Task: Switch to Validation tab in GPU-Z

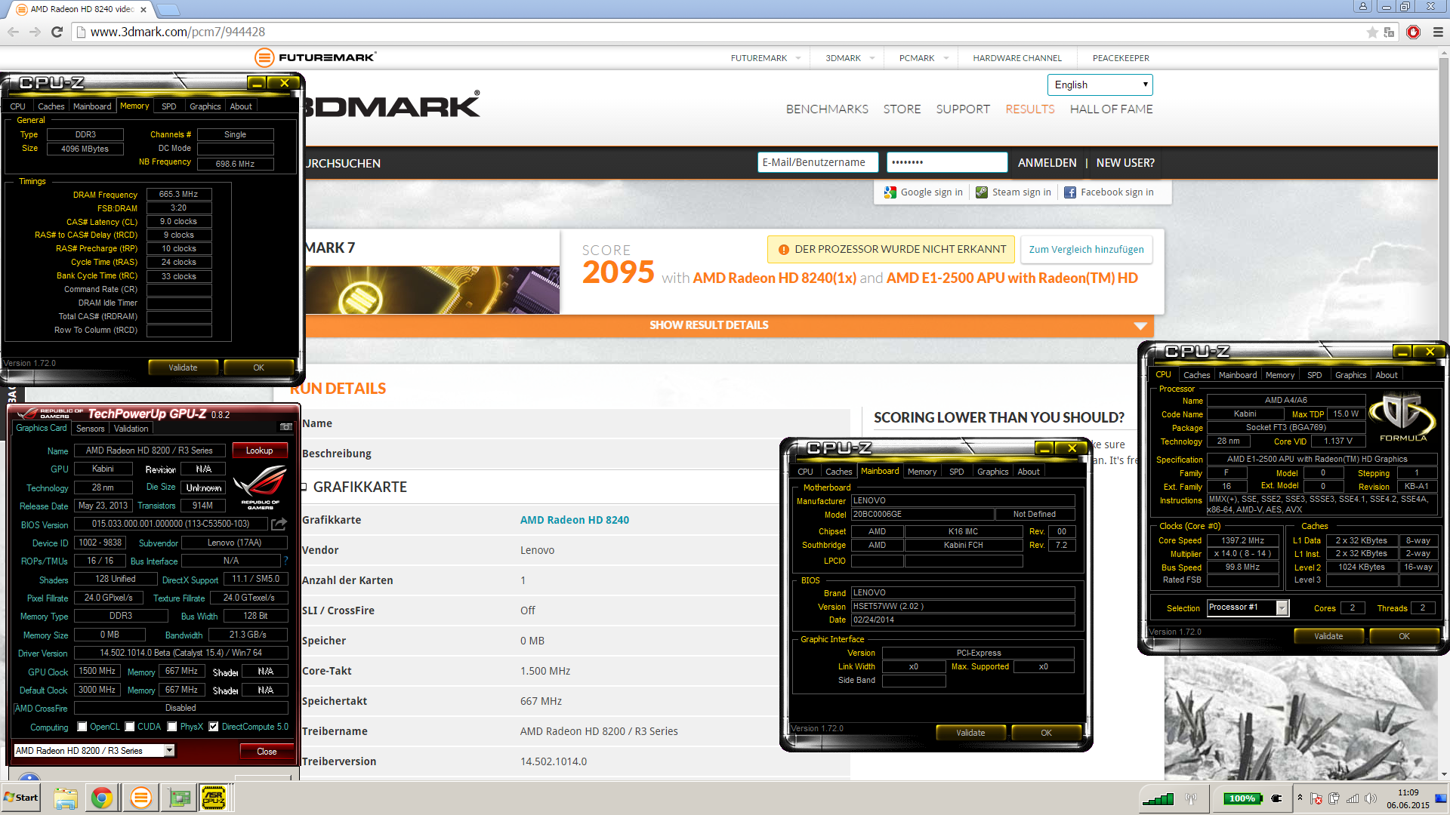Action: coord(131,429)
